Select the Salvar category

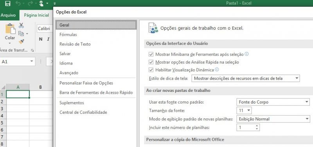[96, 54]
